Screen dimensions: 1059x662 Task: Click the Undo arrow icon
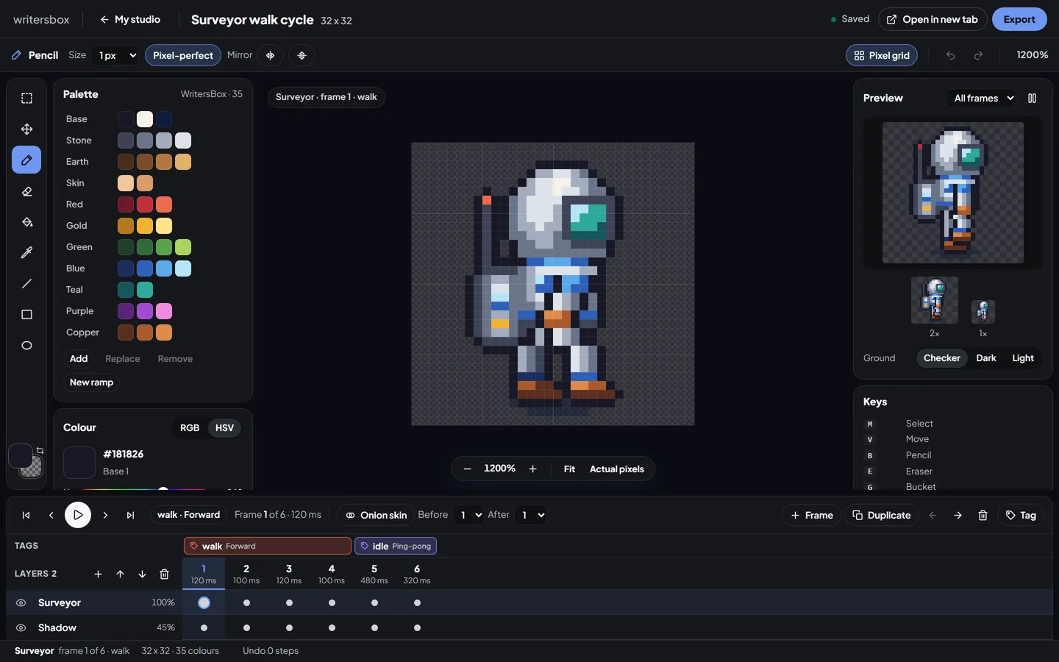coord(950,55)
